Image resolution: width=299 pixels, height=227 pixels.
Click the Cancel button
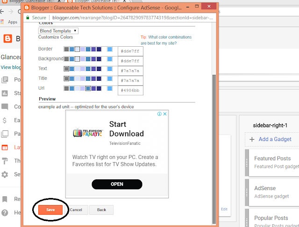click(x=76, y=210)
